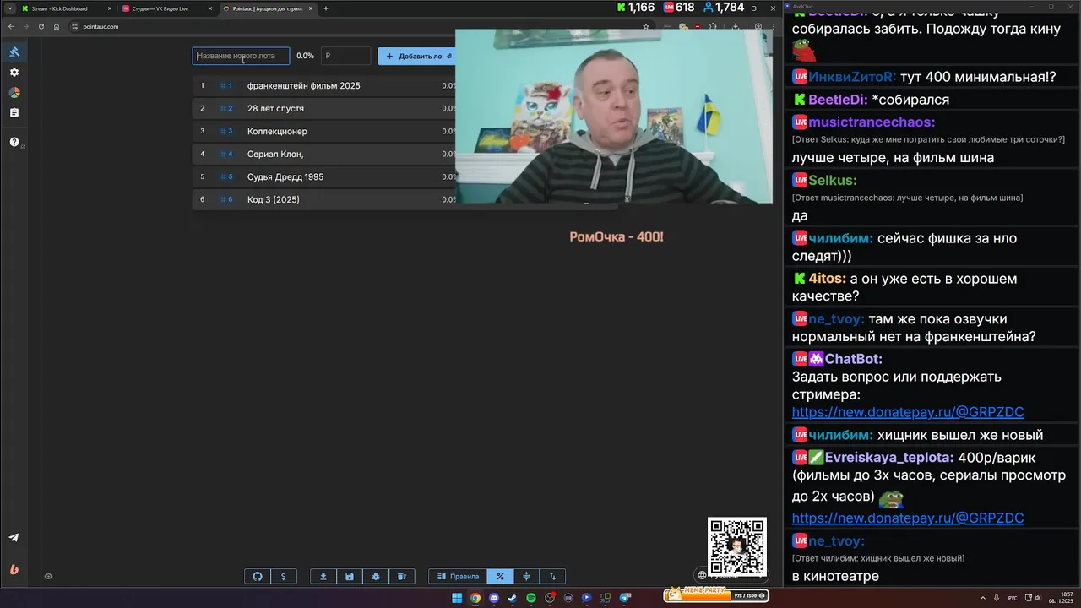
Task: Close the VK Видео Live tab
Action: [209, 8]
